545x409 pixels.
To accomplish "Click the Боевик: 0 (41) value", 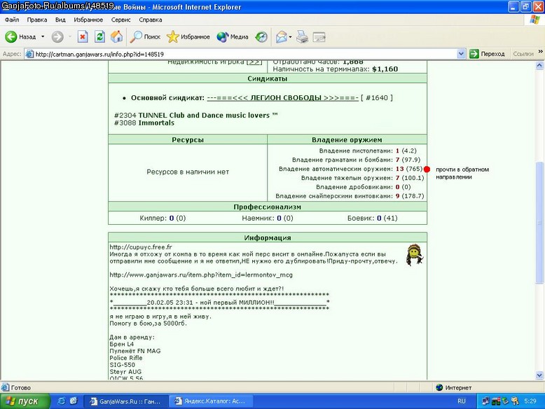I will point(372,219).
